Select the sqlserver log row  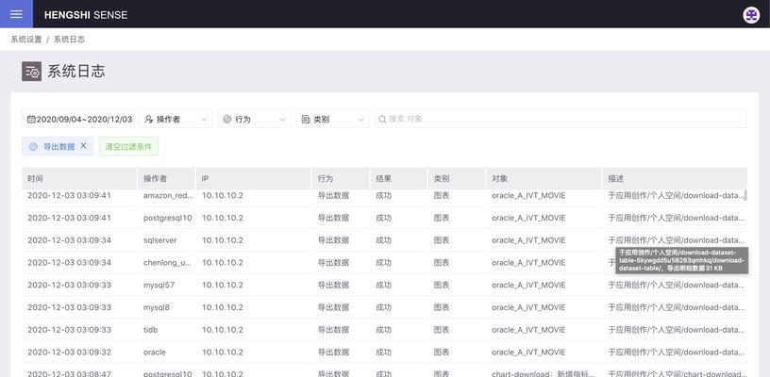pos(160,240)
